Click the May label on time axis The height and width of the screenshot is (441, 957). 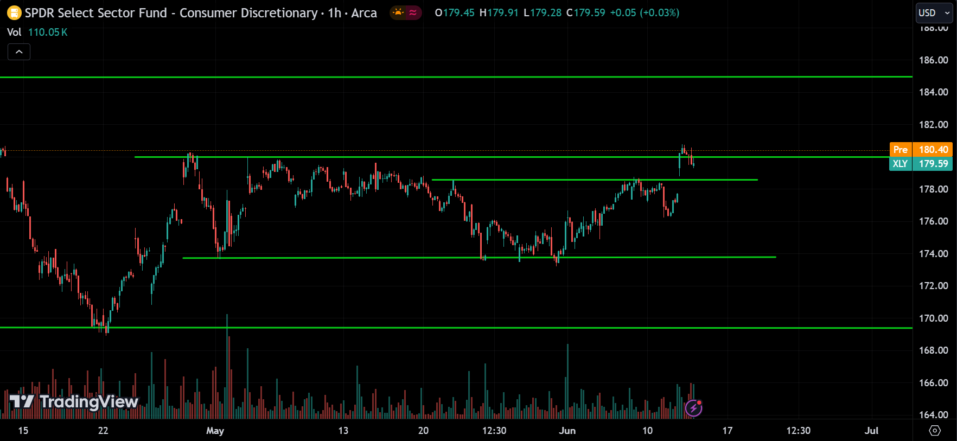coord(215,431)
